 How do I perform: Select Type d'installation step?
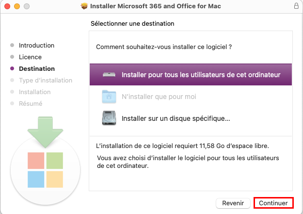click(46, 80)
